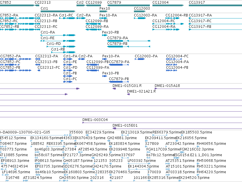The image size is (242, 182).
Task: Select protein Cct2-PA
Action: click(x=82, y=59)
